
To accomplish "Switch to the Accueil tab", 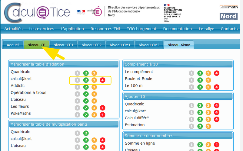I will (13, 45).
